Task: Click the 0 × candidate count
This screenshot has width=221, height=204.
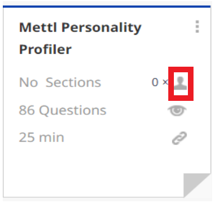Action: pyautogui.click(x=160, y=82)
